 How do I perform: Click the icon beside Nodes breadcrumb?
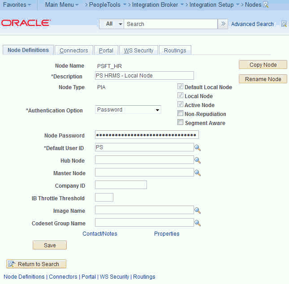click(266, 4)
